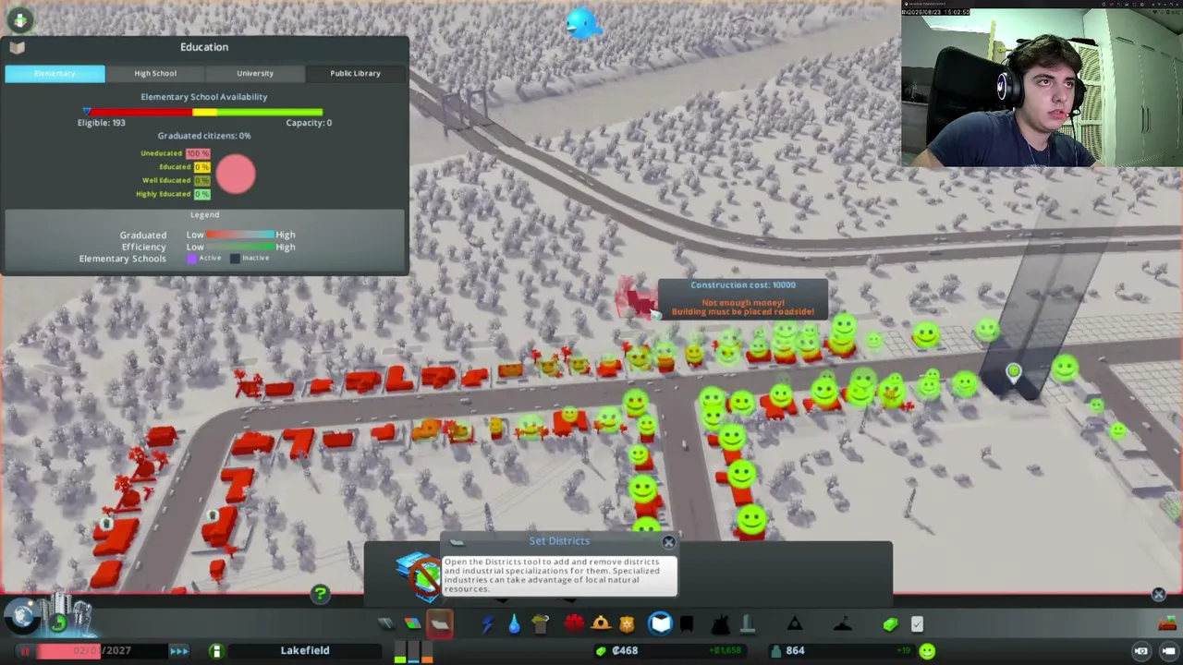Select the Districts tool

click(x=440, y=624)
